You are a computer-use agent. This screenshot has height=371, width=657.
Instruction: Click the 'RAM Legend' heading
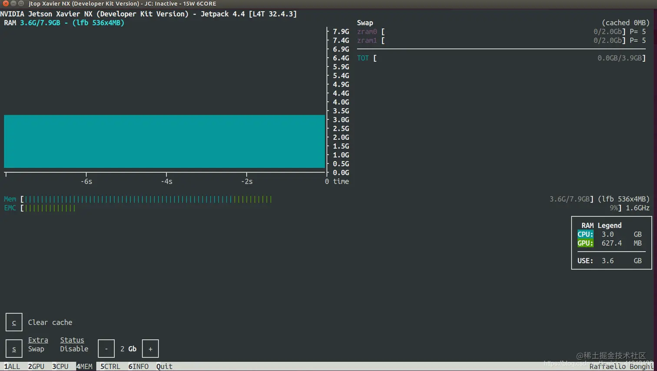coord(601,226)
